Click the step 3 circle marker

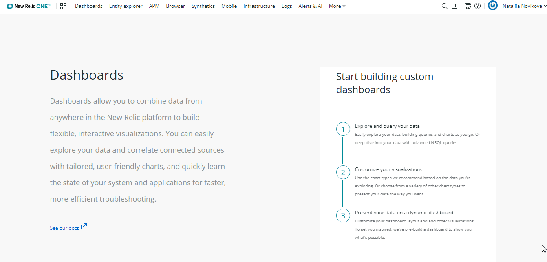343,215
